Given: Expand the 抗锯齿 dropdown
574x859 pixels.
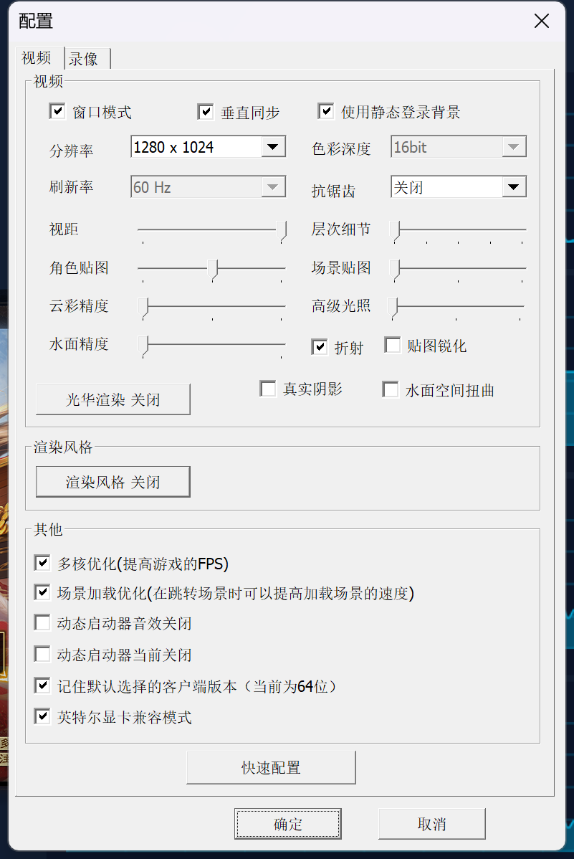Looking at the screenshot, I should [x=512, y=188].
